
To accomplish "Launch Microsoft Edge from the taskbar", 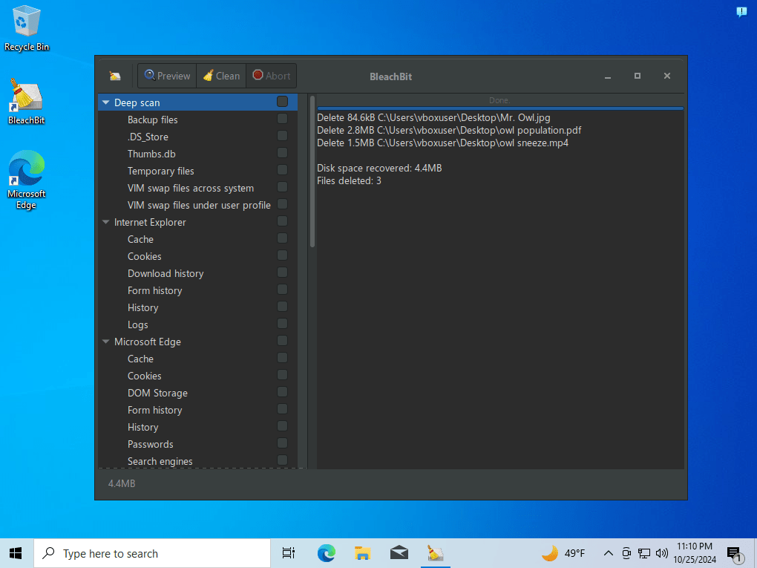I will [326, 553].
